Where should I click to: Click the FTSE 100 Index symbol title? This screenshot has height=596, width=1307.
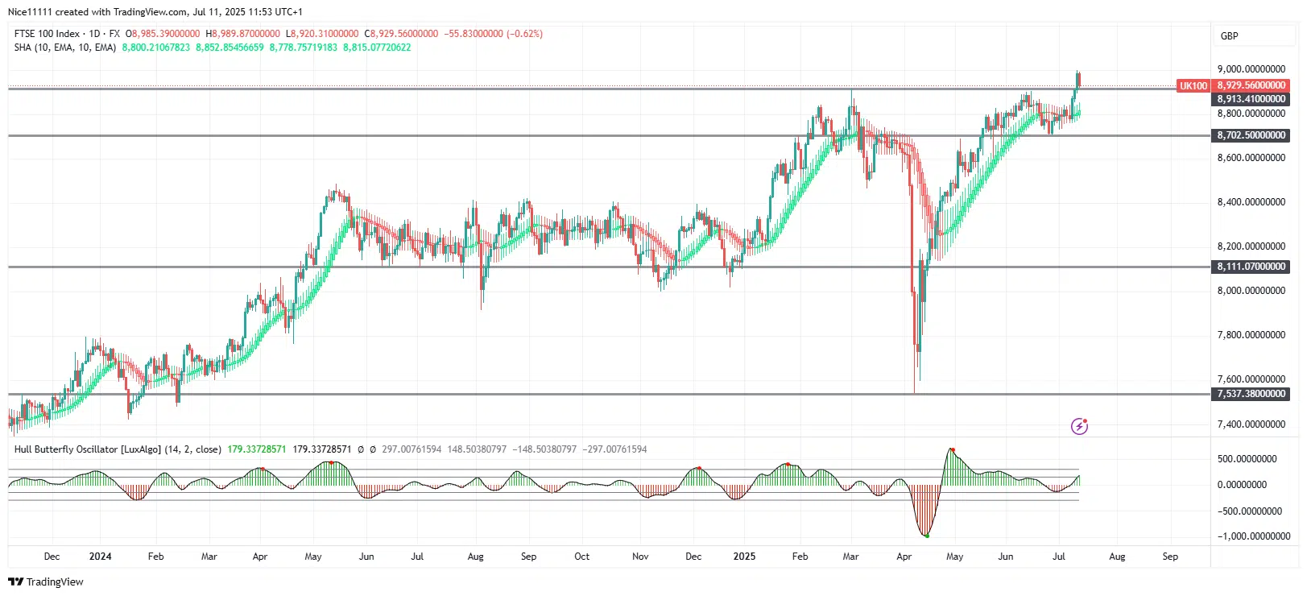point(47,34)
